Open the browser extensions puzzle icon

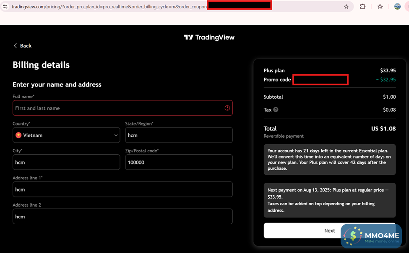point(362,7)
